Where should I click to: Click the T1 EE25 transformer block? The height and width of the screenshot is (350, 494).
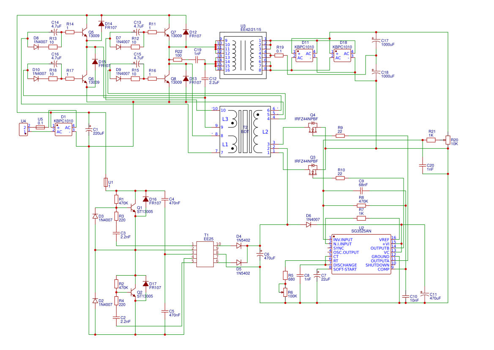click(x=205, y=254)
